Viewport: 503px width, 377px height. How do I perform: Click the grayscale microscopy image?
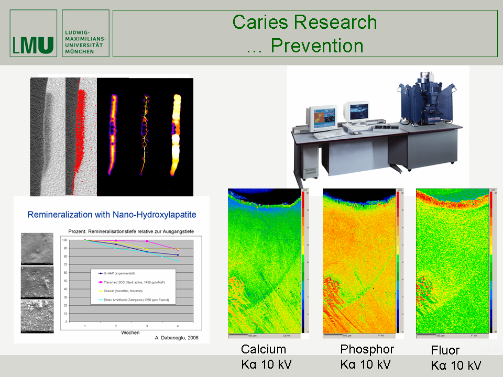tap(48, 136)
